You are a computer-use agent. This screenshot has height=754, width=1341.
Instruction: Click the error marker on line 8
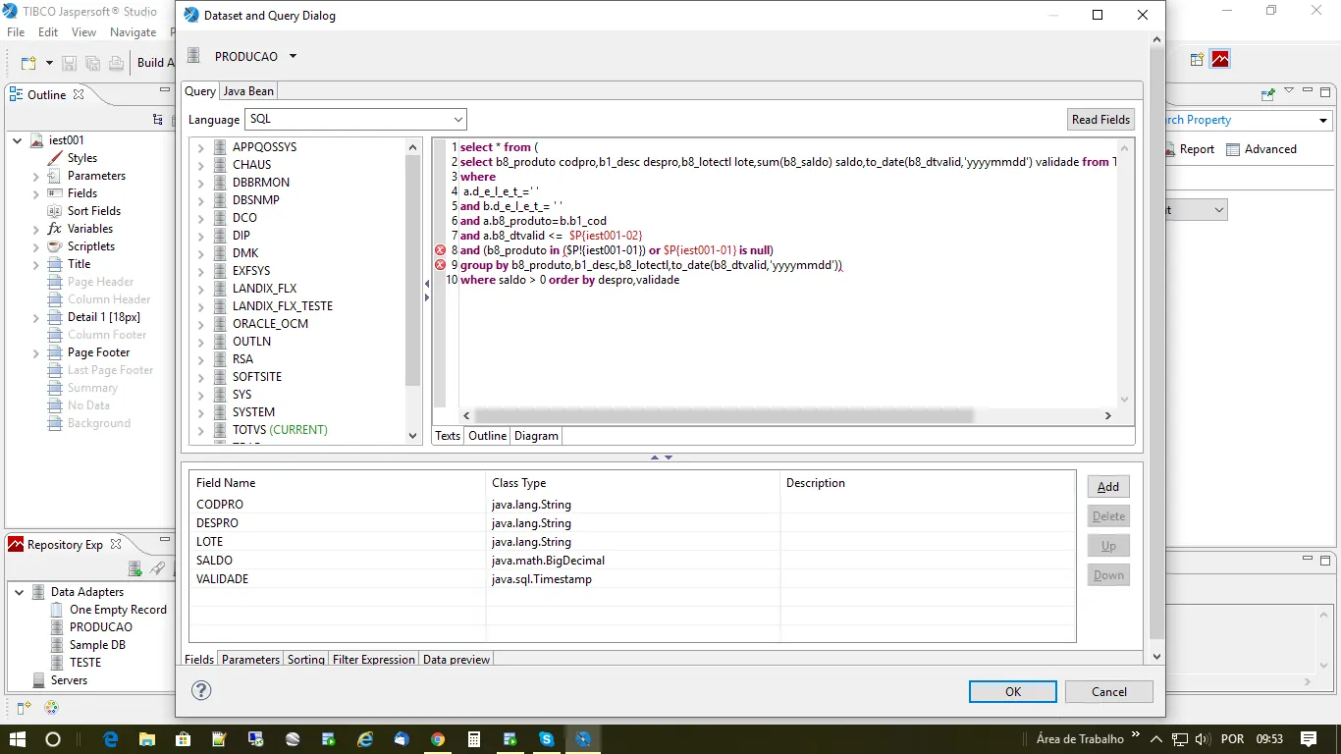(x=440, y=250)
